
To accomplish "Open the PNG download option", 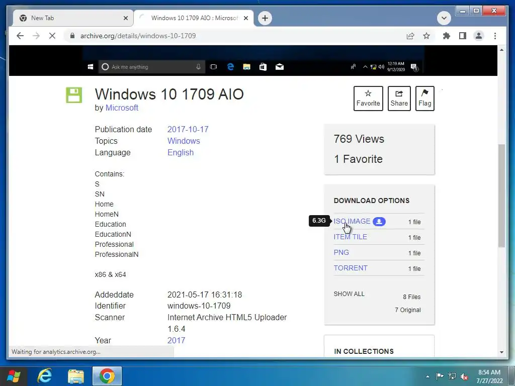I will pos(341,252).
